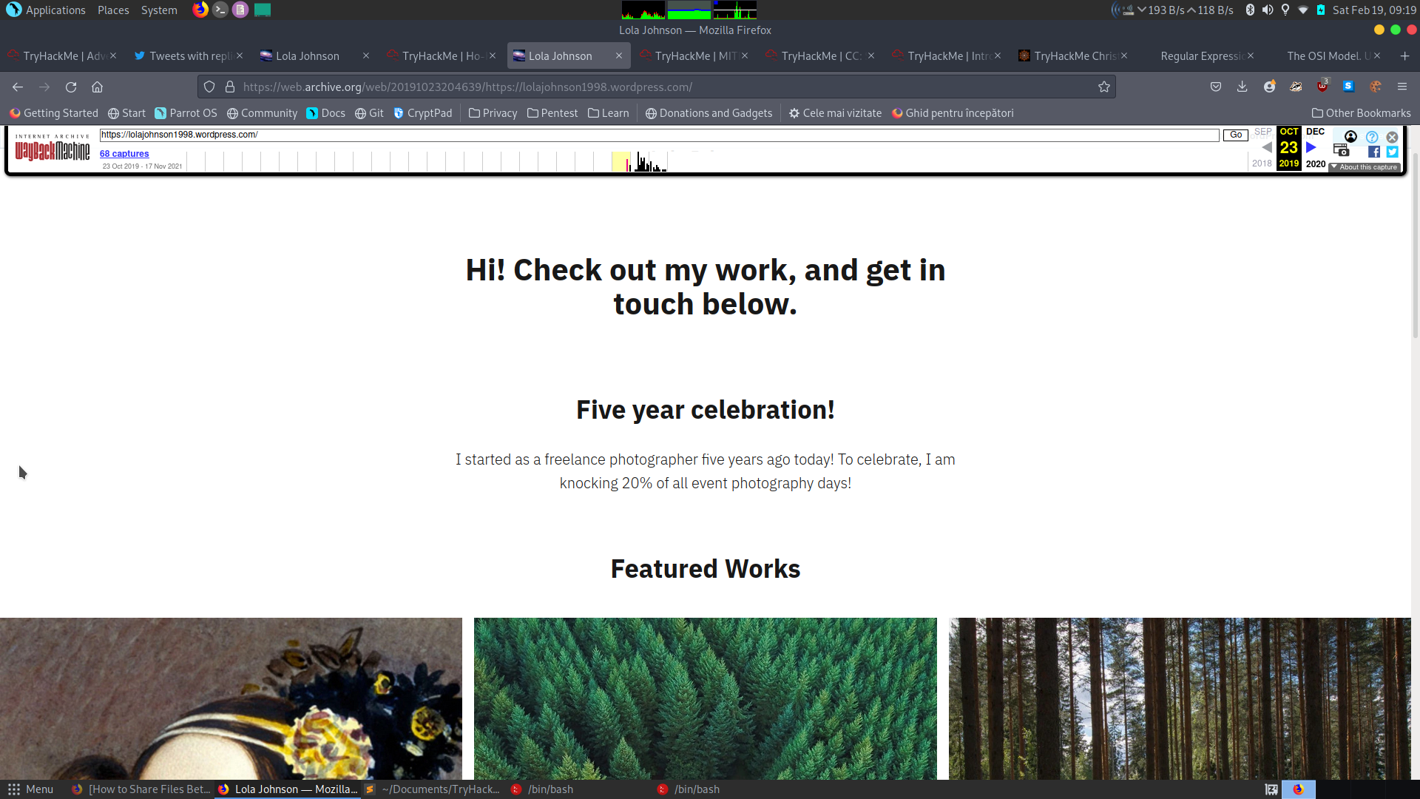Share capture on Facebook
1420x799 pixels.
tap(1373, 152)
